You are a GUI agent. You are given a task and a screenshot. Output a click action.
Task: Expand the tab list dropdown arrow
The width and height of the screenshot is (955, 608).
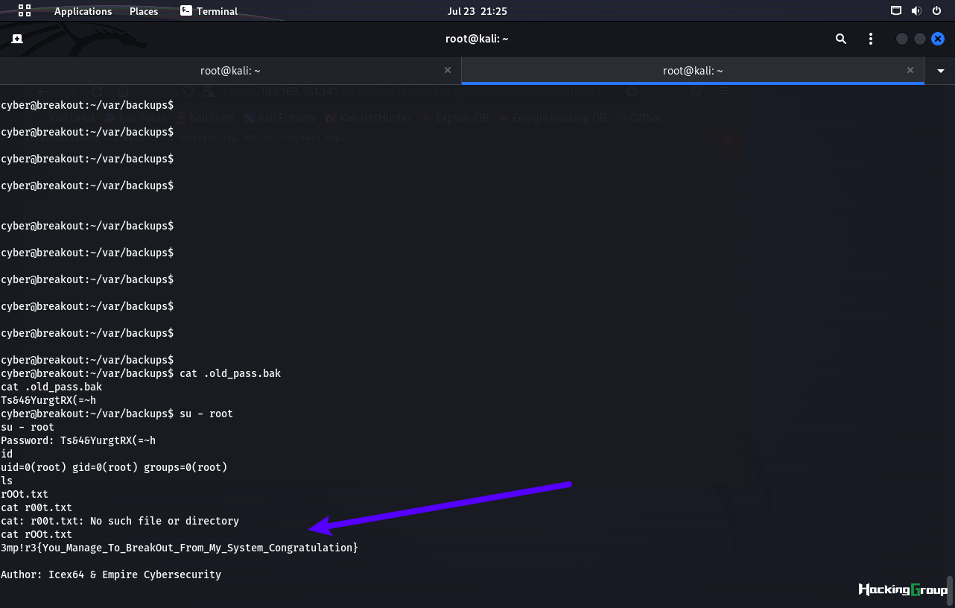pos(940,71)
